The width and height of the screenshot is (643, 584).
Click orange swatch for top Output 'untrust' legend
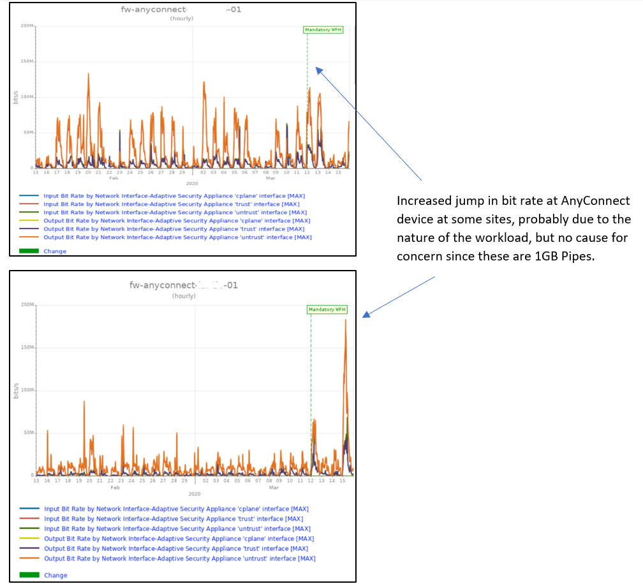pos(29,237)
